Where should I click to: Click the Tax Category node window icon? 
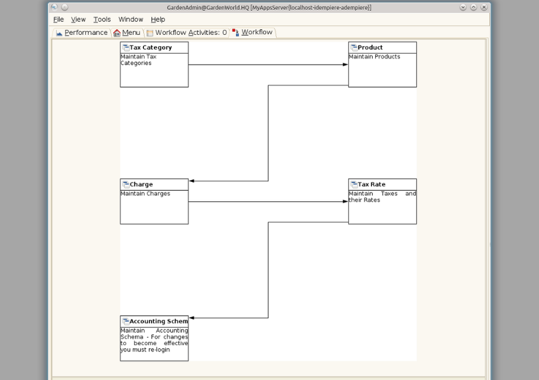point(126,47)
